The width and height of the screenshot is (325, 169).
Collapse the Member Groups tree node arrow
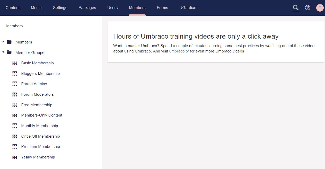(3, 52)
